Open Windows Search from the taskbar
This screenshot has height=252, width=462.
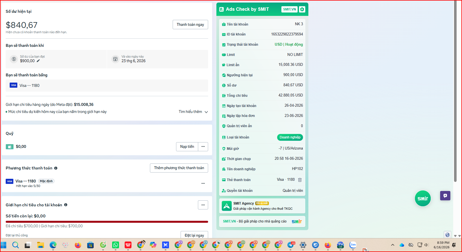[x=16, y=245]
